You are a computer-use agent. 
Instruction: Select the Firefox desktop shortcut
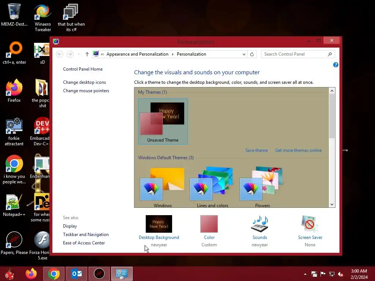coord(14,91)
